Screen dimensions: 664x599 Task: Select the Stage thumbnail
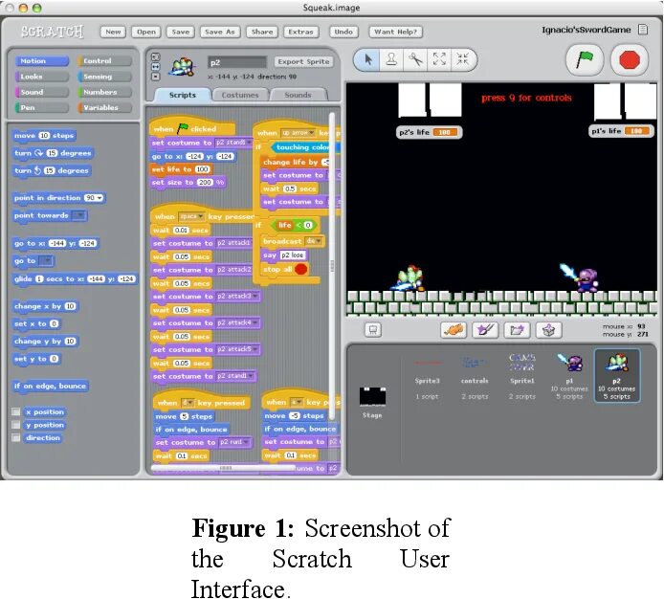coord(372,401)
